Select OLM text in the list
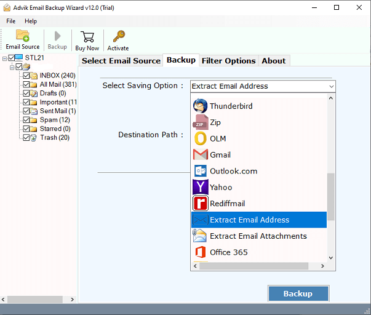Viewport: 371px width, 315px height. pos(218,138)
